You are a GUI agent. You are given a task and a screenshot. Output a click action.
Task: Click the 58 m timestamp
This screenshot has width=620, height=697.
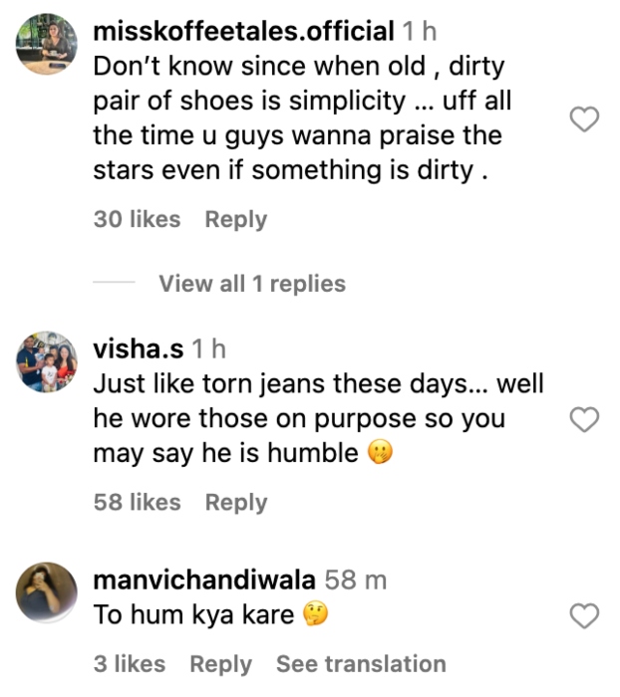[x=356, y=580]
